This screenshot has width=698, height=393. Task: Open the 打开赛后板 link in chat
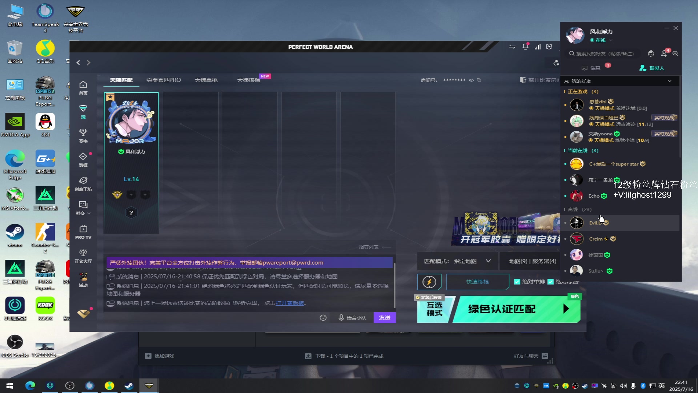pyautogui.click(x=290, y=303)
